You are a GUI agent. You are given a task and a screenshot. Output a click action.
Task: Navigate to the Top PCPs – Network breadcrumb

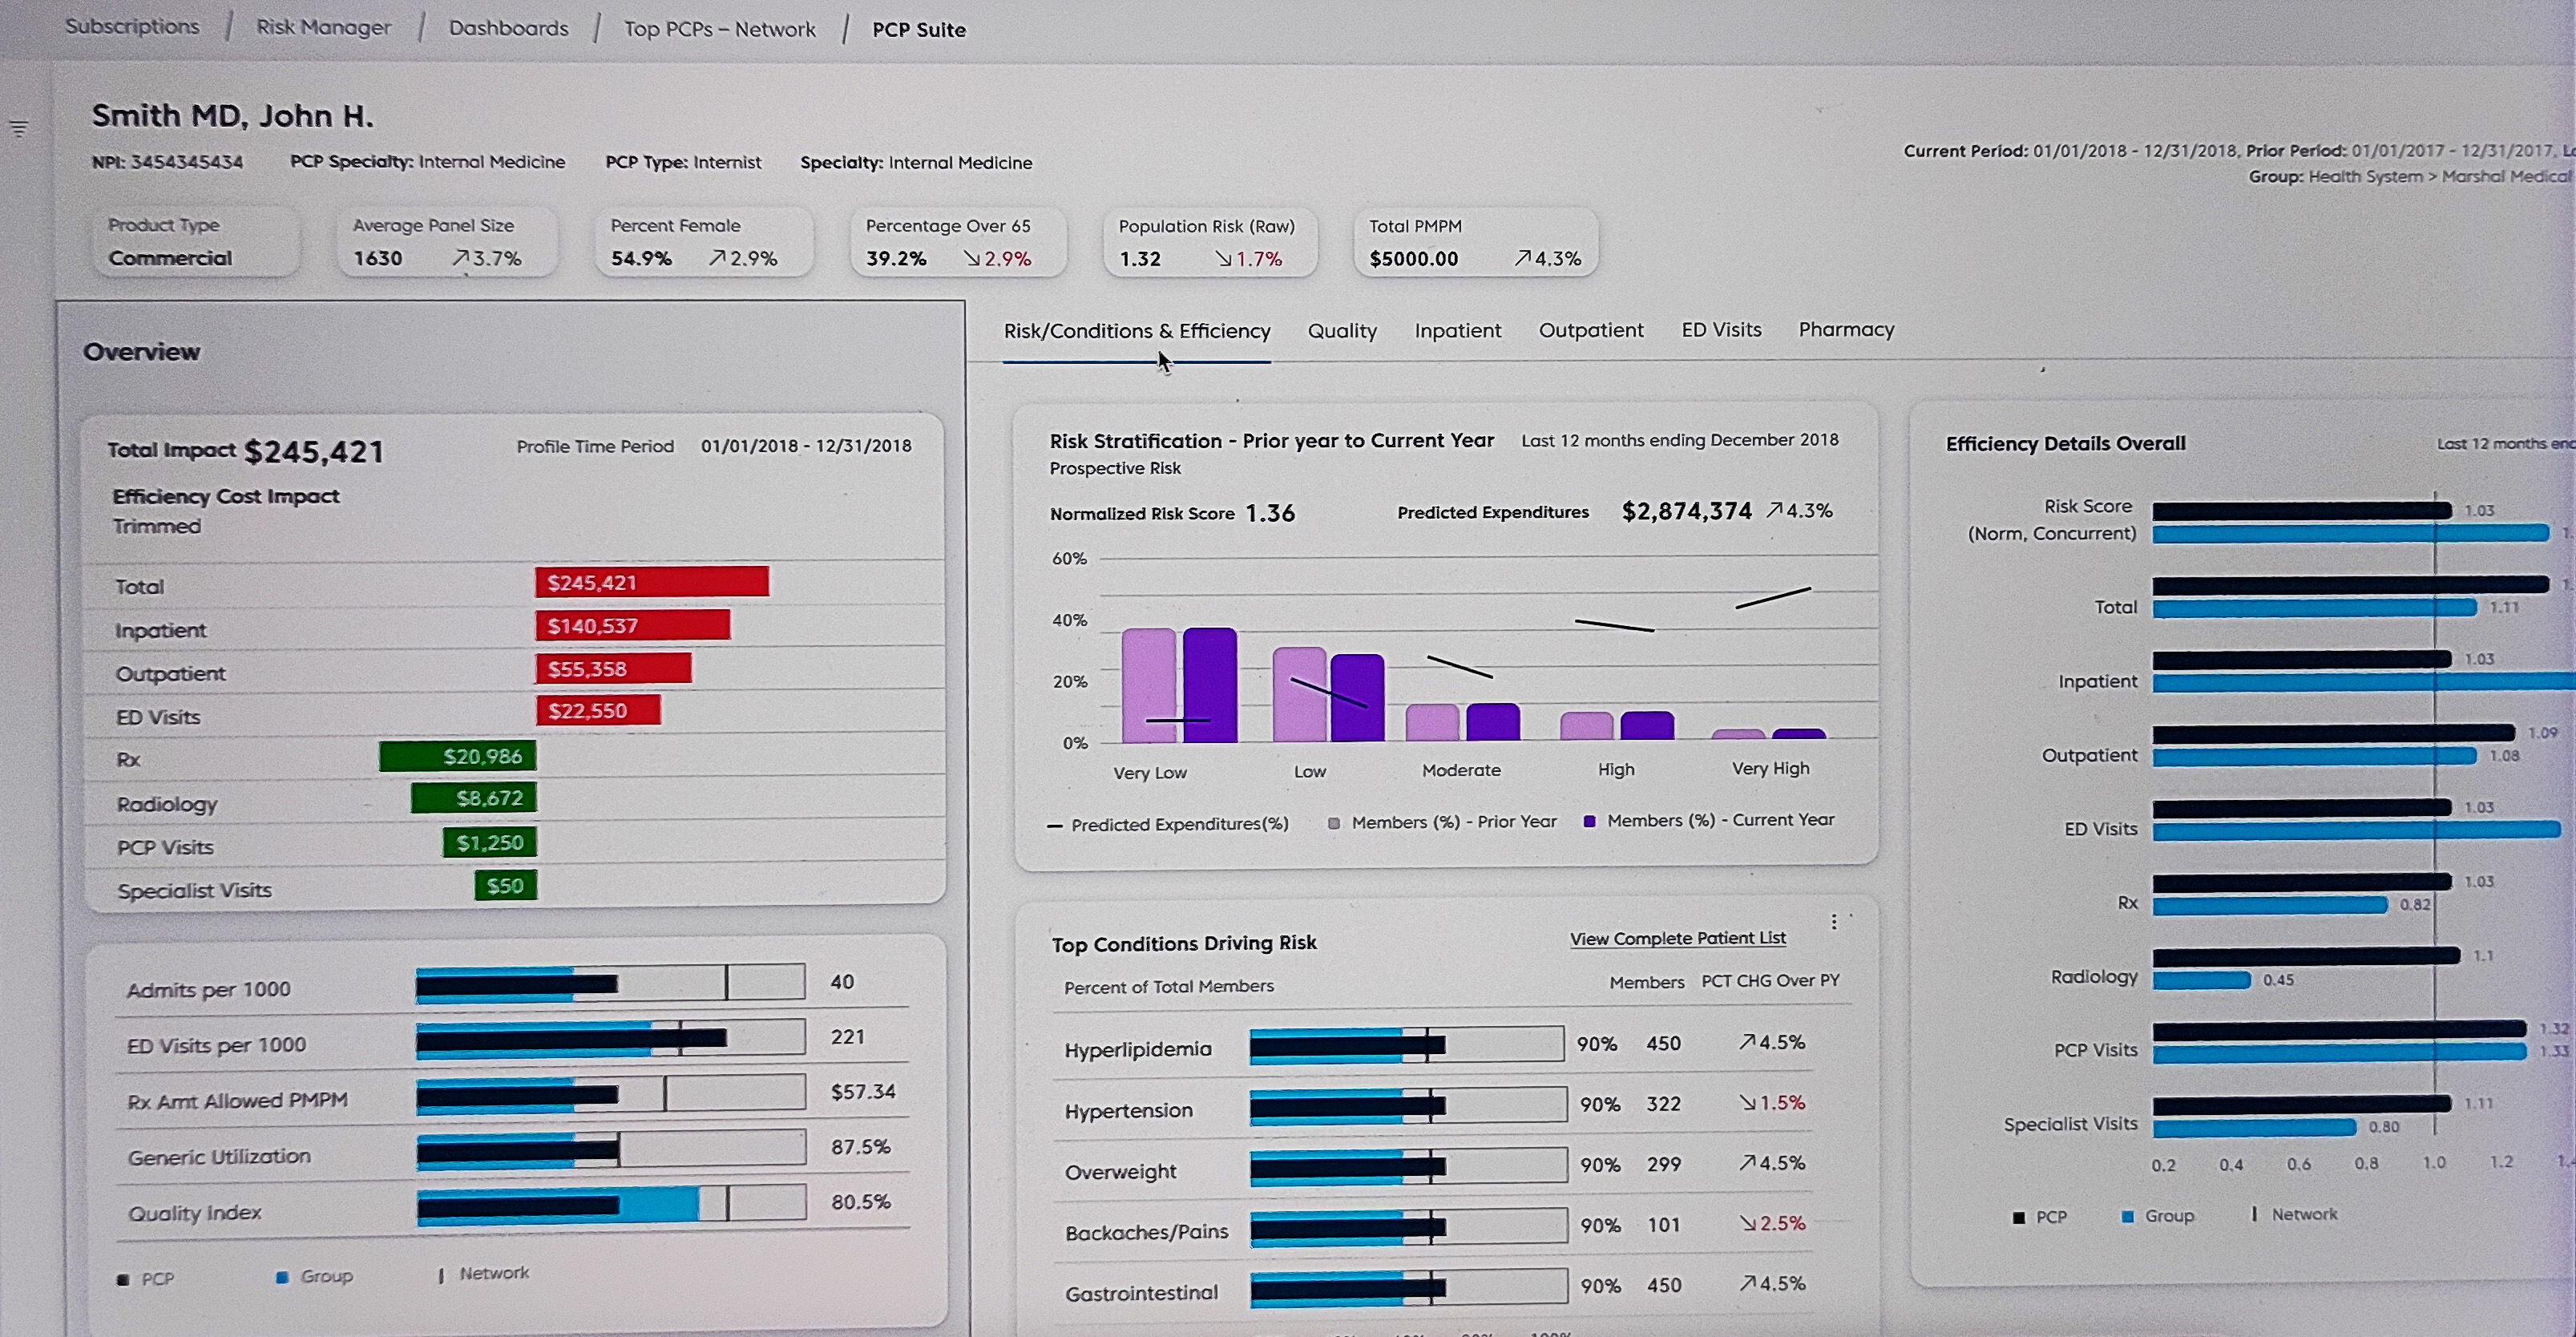(719, 29)
